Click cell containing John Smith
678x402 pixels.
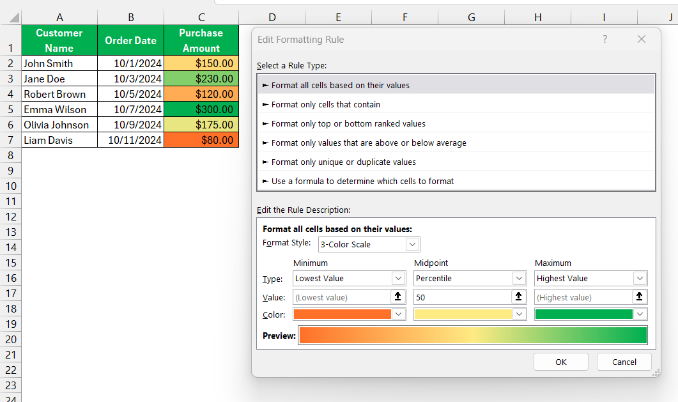[59, 63]
